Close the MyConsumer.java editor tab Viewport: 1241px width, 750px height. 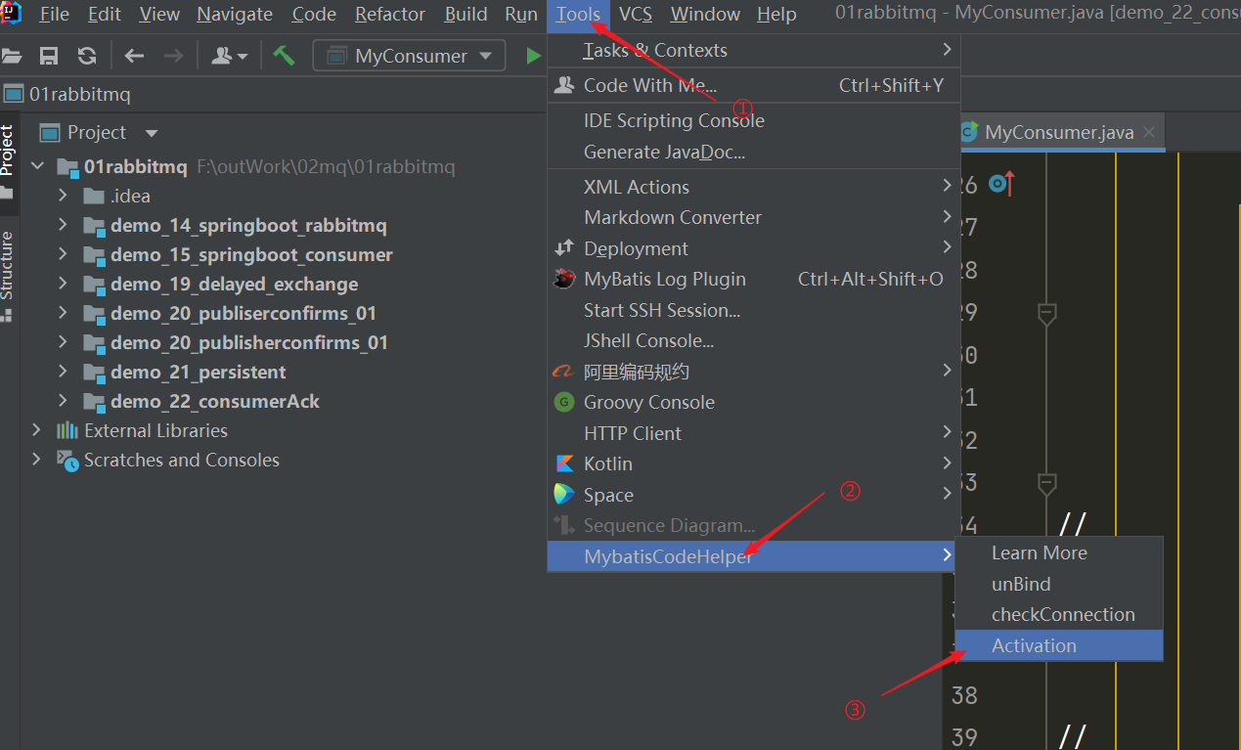tap(1149, 132)
